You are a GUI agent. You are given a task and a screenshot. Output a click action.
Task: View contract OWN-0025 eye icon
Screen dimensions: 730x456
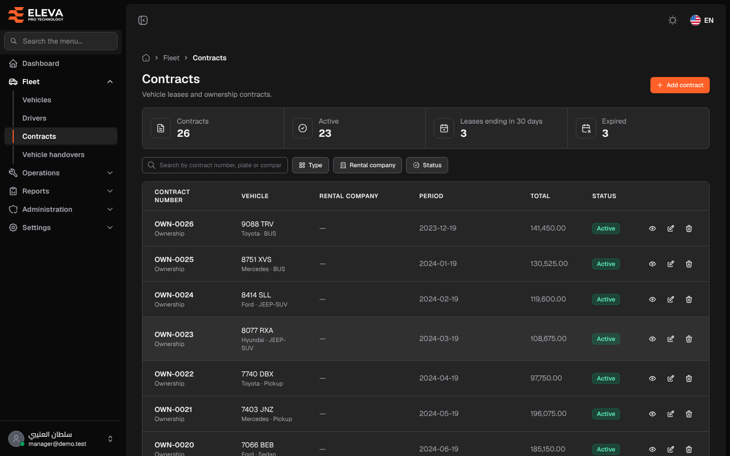click(x=652, y=264)
